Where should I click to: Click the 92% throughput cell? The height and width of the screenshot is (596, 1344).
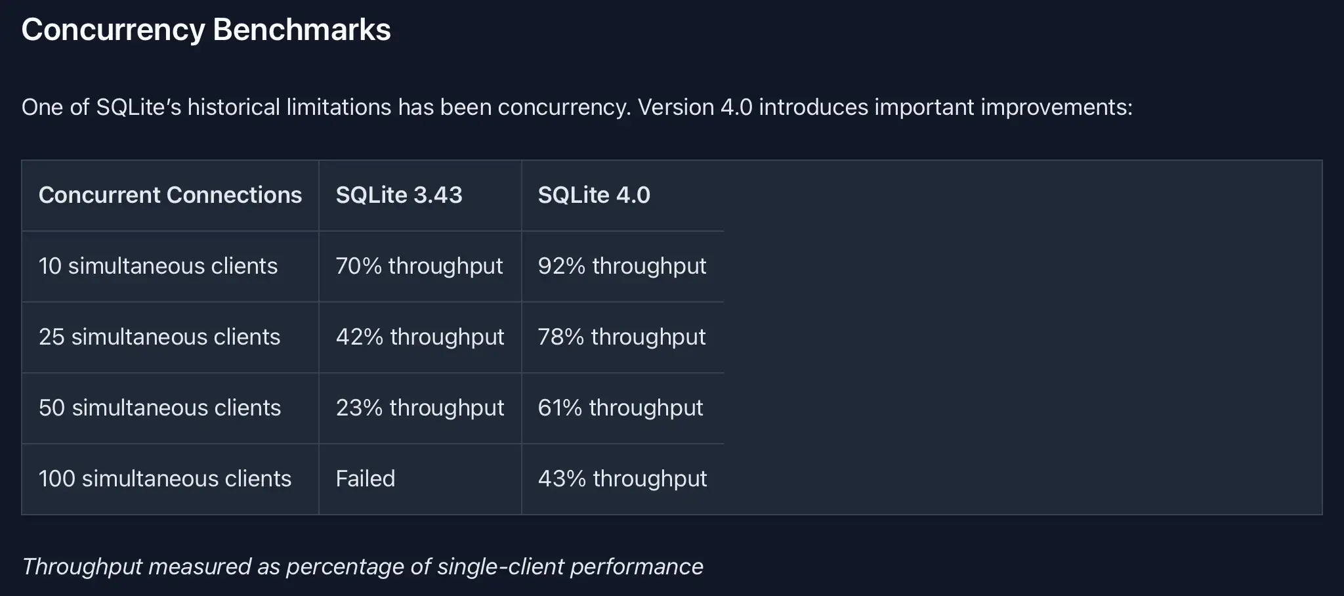pos(623,266)
